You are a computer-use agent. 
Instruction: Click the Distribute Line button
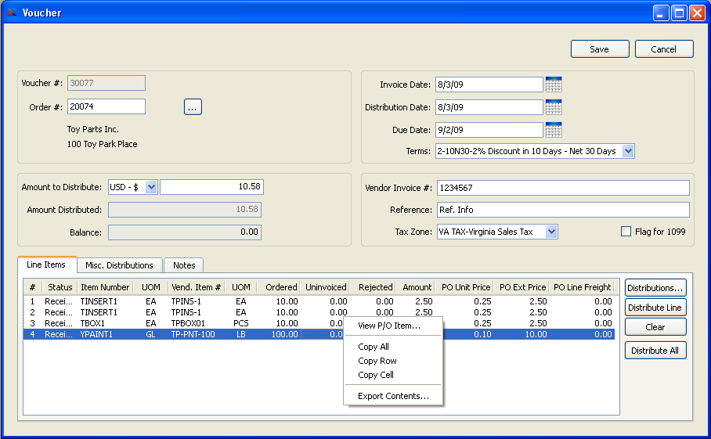pos(655,308)
